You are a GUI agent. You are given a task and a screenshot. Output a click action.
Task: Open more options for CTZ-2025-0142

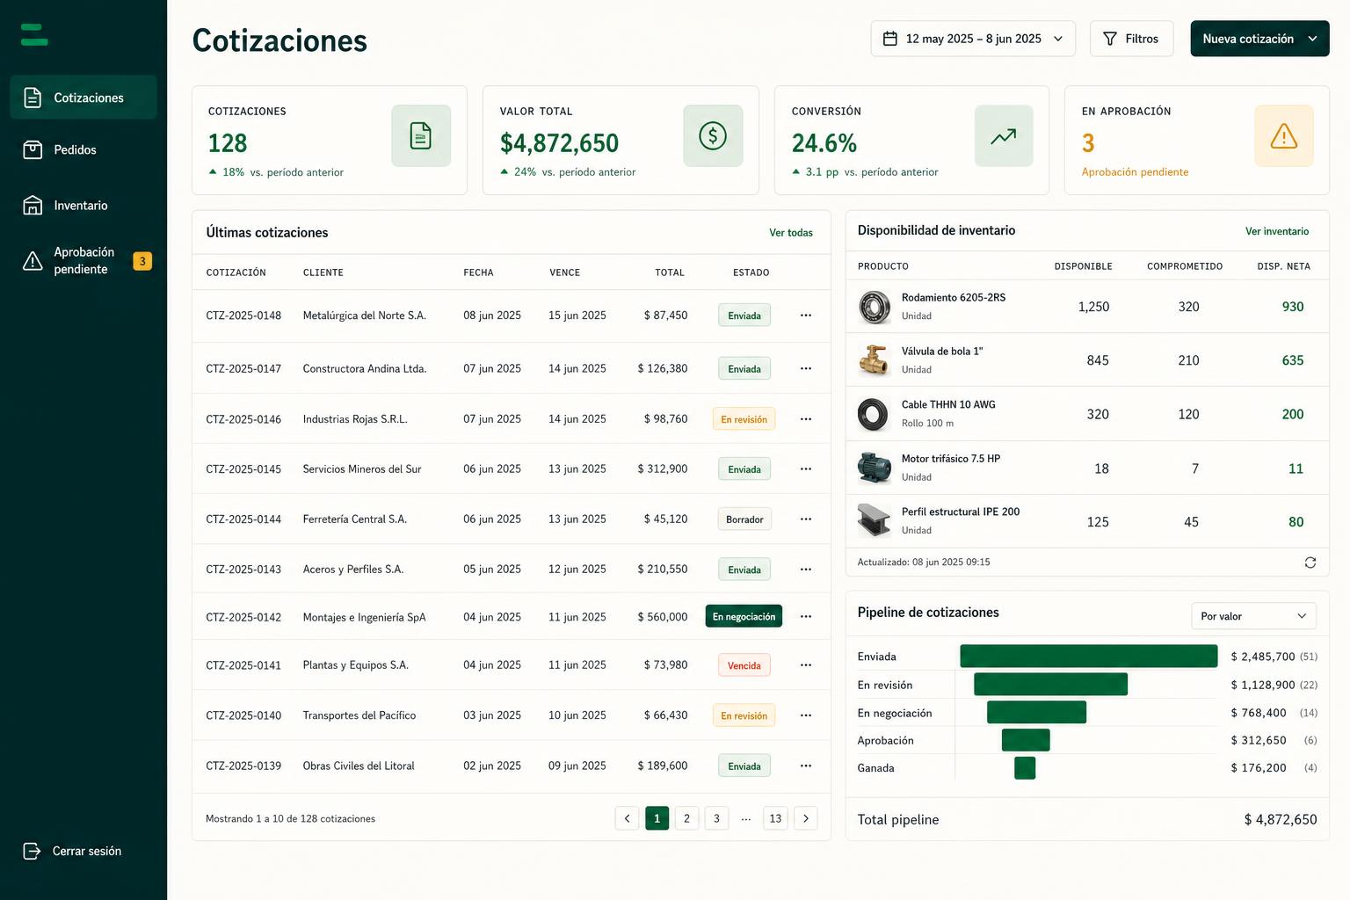[806, 617]
